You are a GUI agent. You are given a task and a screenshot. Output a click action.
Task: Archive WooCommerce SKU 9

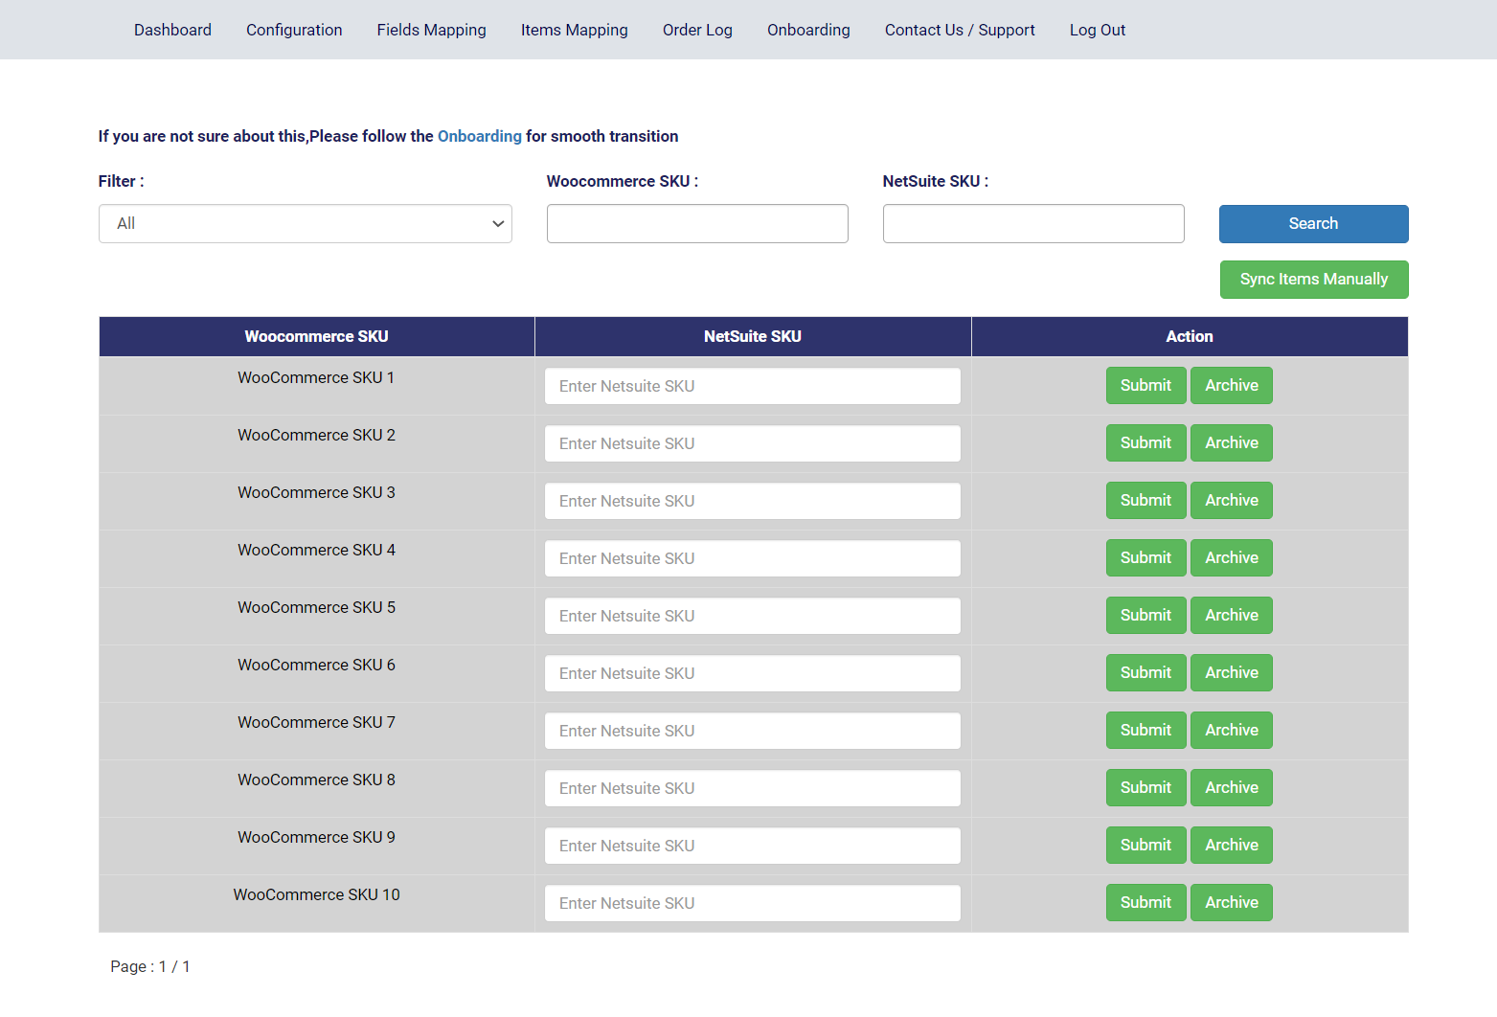[x=1232, y=845]
